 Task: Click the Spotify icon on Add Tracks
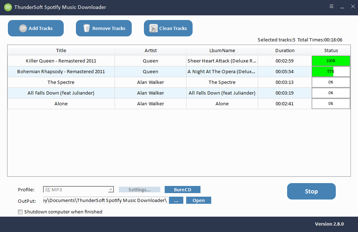click(x=23, y=29)
